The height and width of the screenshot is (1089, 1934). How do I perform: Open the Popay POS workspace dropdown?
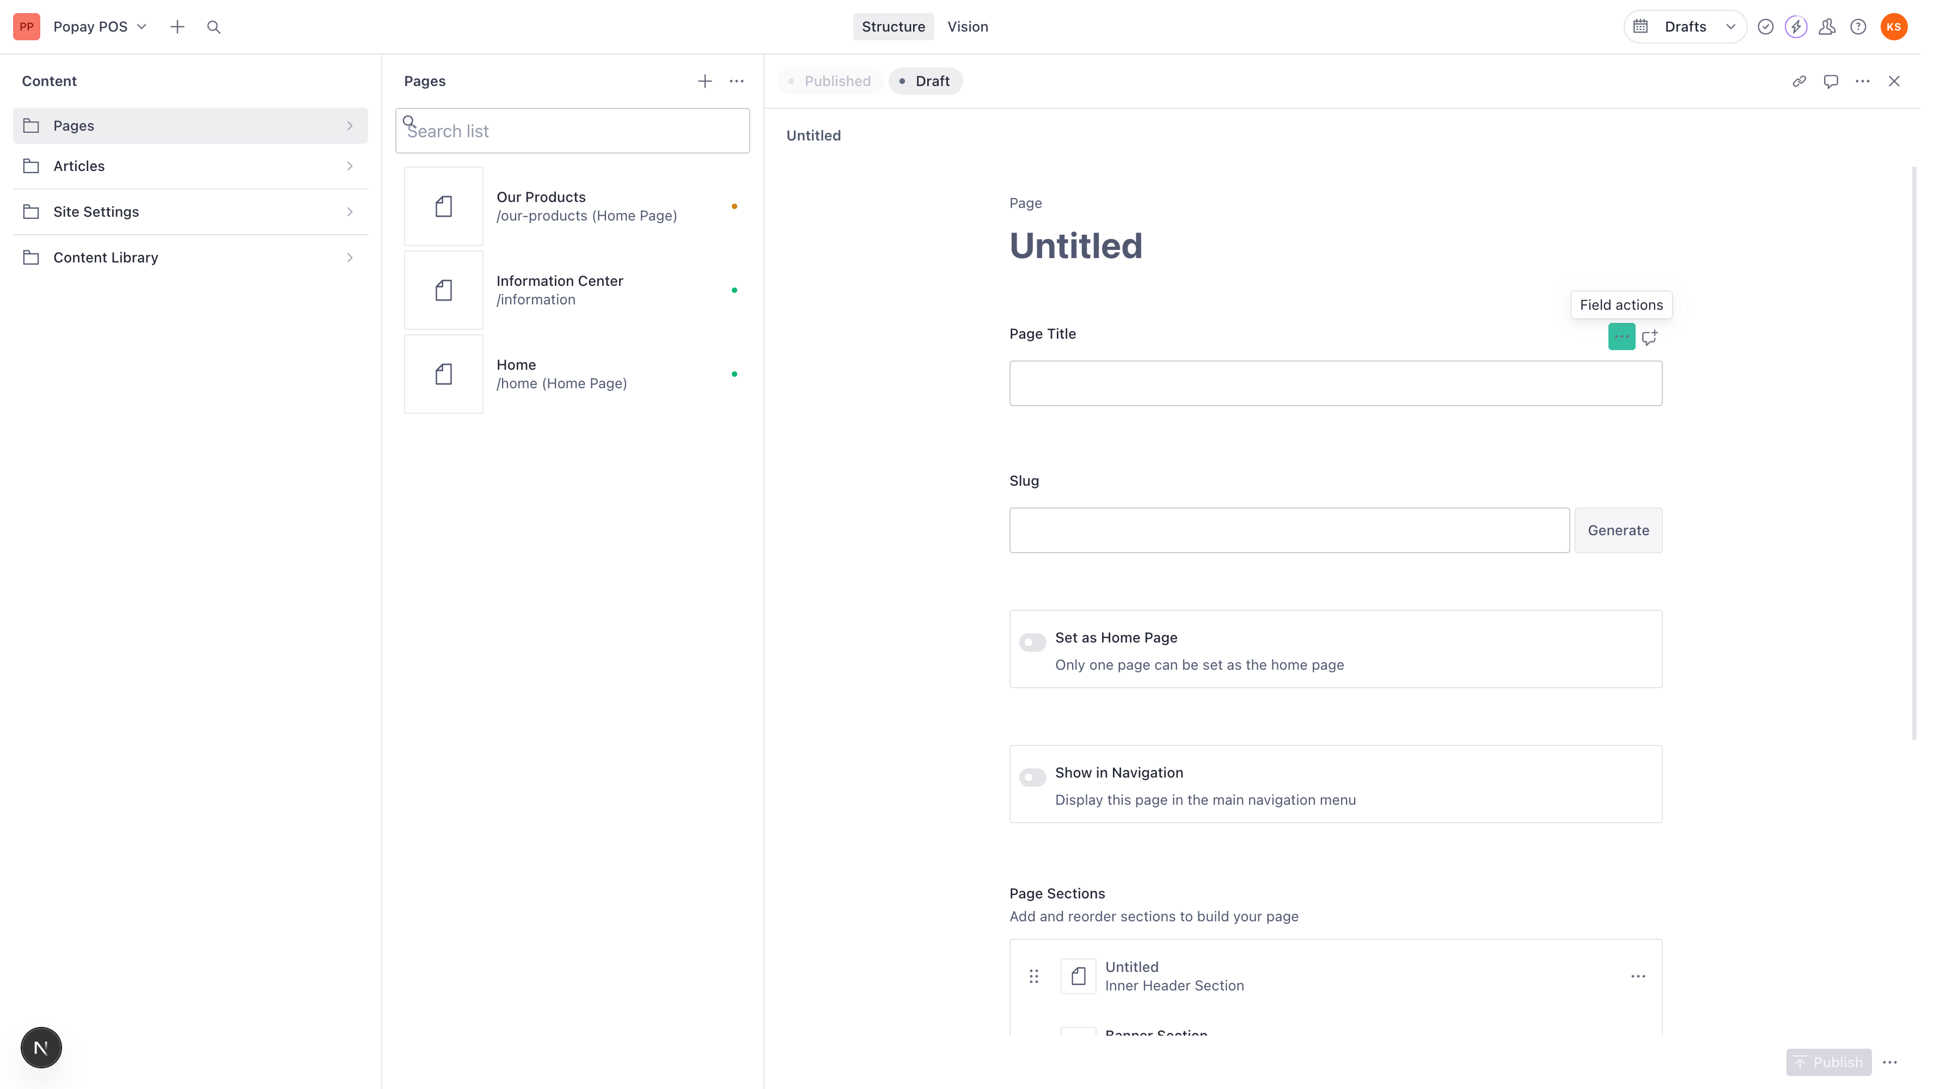99,26
